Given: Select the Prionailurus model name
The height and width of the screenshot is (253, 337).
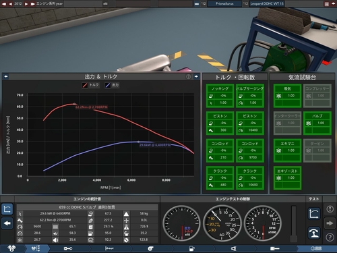Looking at the screenshot, I should 224,3.
